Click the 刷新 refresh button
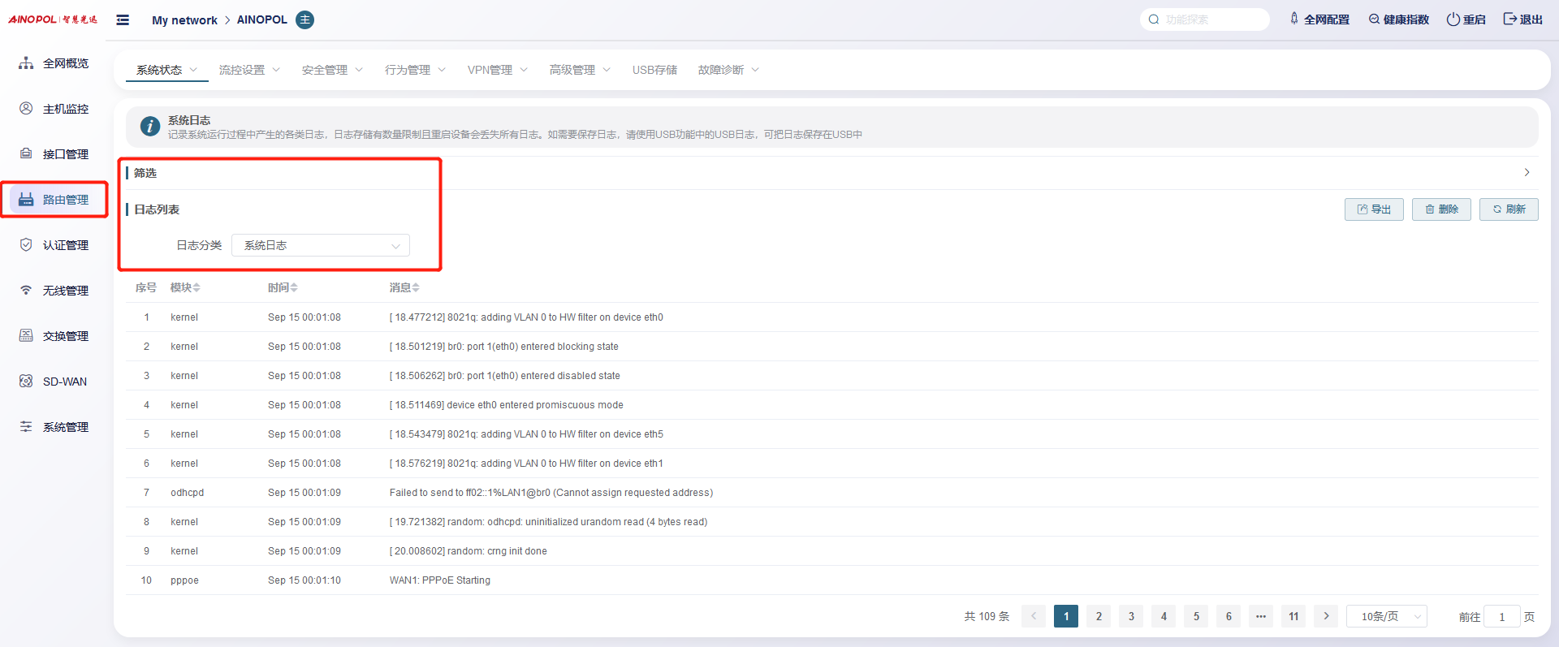Viewport: 1559px width, 647px height. pyautogui.click(x=1509, y=209)
